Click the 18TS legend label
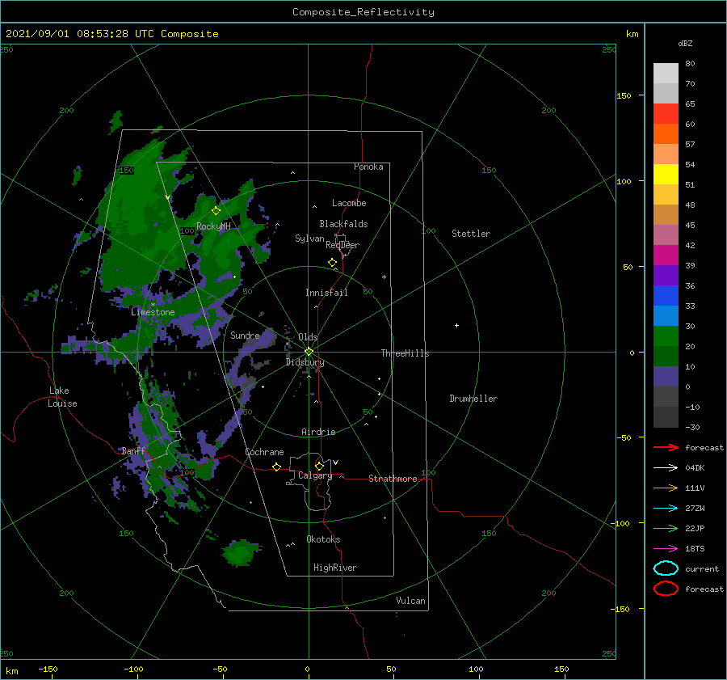Viewport: 727px width, 680px height. pos(695,549)
